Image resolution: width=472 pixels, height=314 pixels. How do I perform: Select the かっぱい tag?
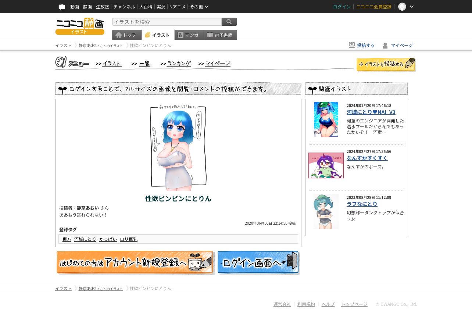point(108,239)
